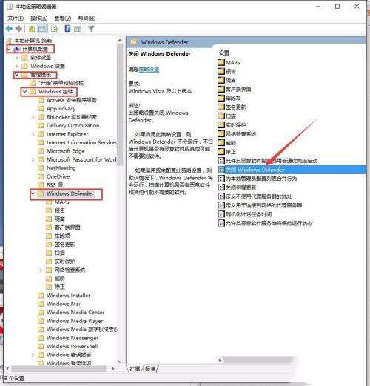Click the policy icon beside 关闭例程更新

pos(221,187)
